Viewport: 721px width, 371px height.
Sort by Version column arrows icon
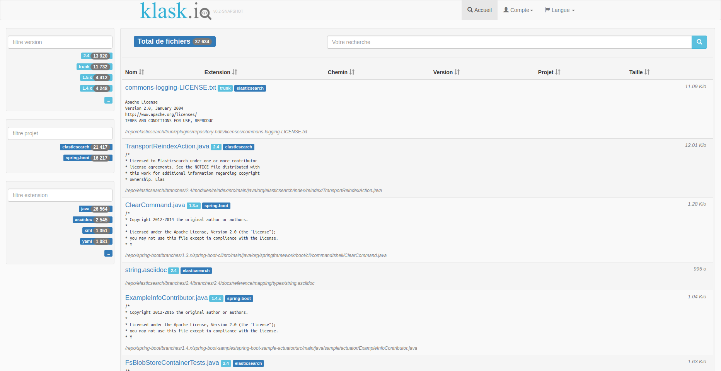coord(457,72)
